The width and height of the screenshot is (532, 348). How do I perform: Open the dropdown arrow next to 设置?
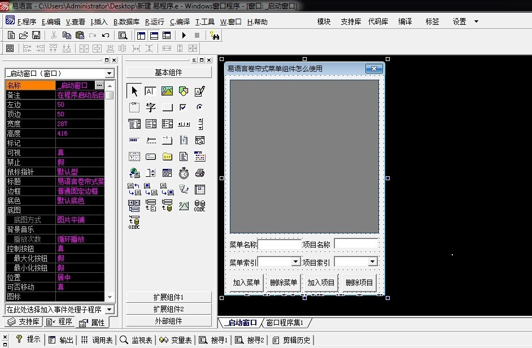pos(476,21)
